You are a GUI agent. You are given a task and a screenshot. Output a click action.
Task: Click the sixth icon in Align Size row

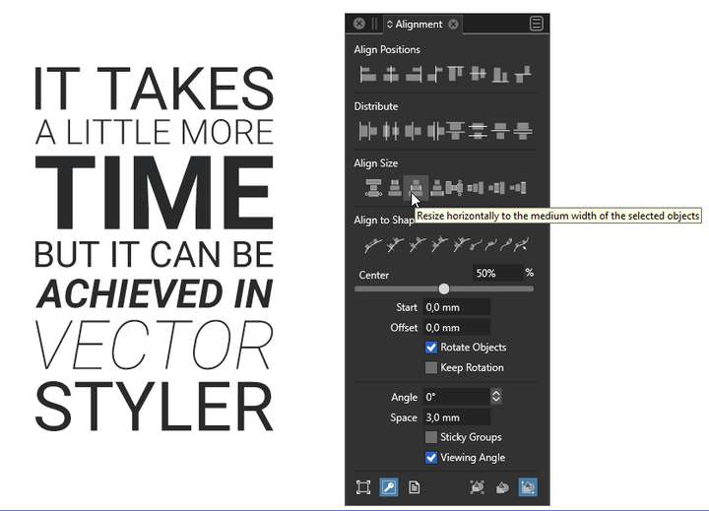pos(476,188)
